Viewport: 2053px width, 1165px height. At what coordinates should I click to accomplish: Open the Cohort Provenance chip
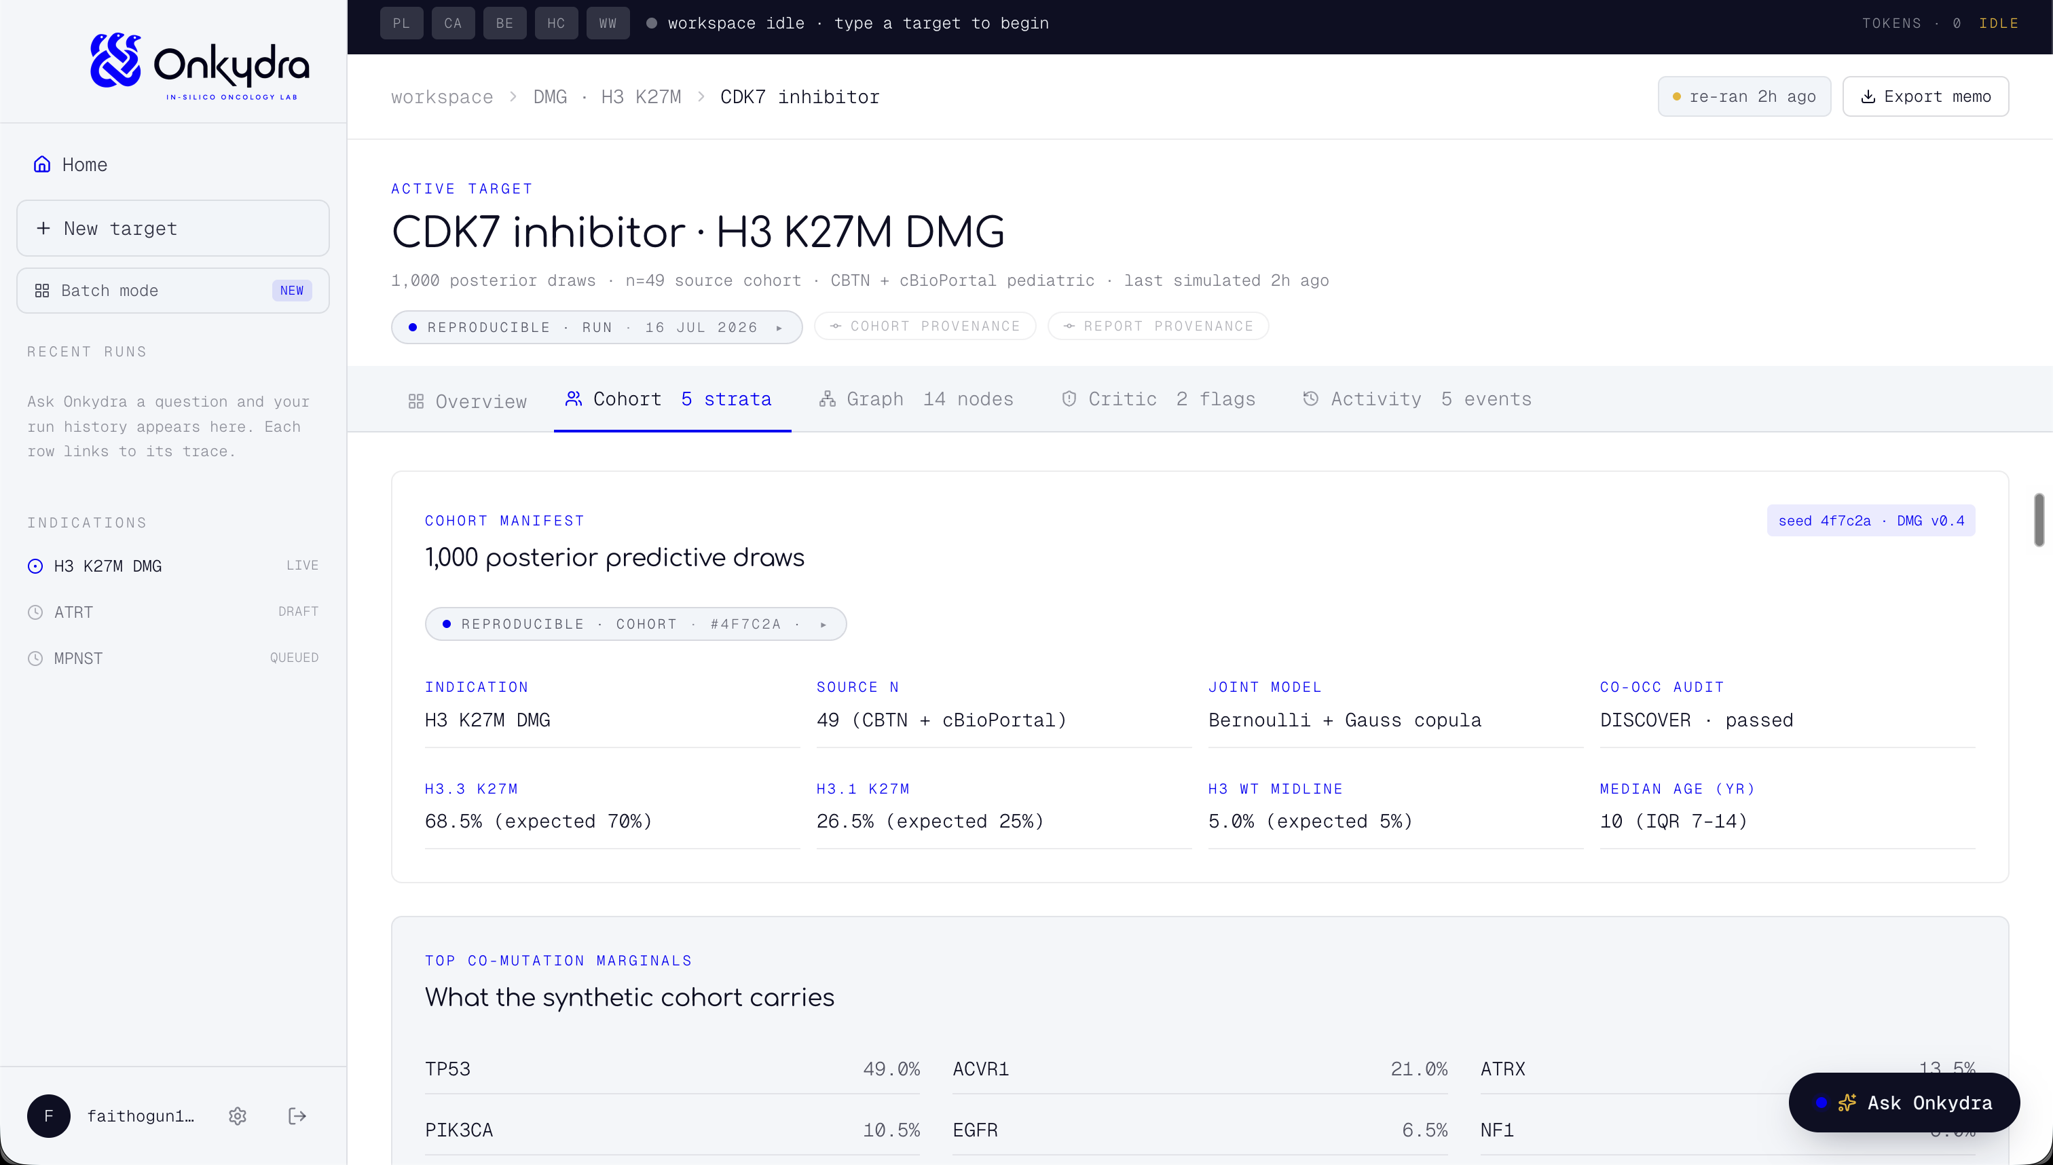[x=925, y=326]
